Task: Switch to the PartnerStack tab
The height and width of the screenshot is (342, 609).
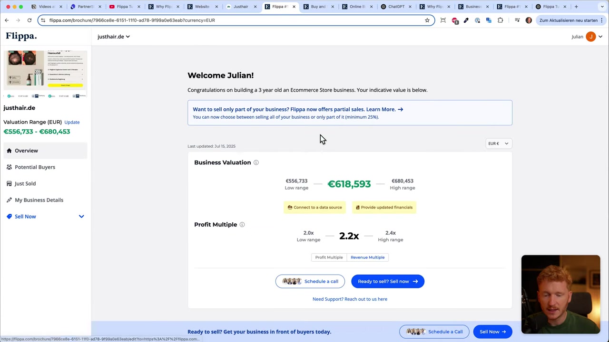Action: click(85, 7)
